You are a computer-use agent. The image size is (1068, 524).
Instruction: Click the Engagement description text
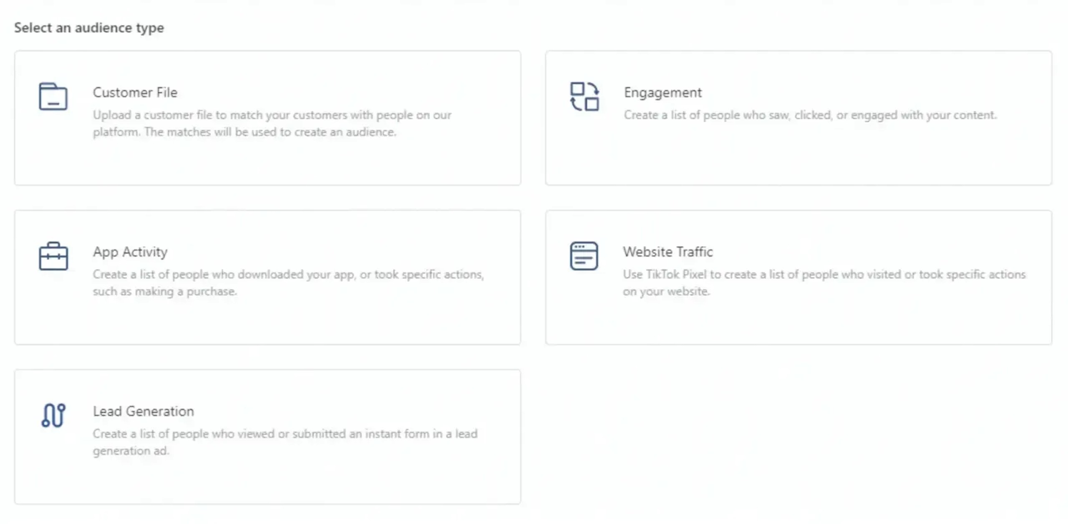coord(810,115)
